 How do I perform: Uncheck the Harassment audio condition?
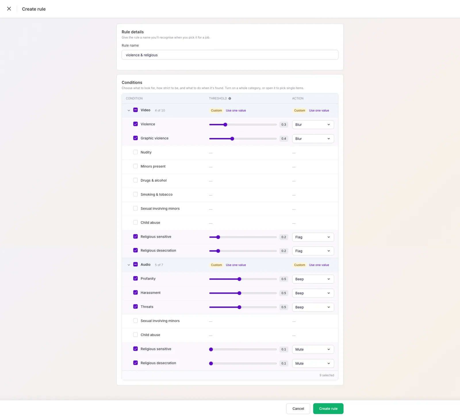coord(135,293)
